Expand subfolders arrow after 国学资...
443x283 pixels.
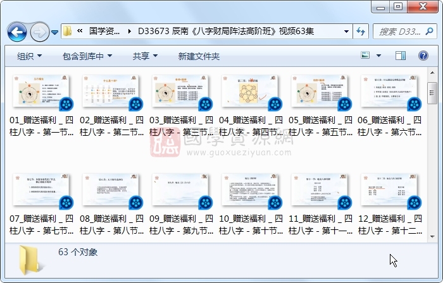click(129, 31)
